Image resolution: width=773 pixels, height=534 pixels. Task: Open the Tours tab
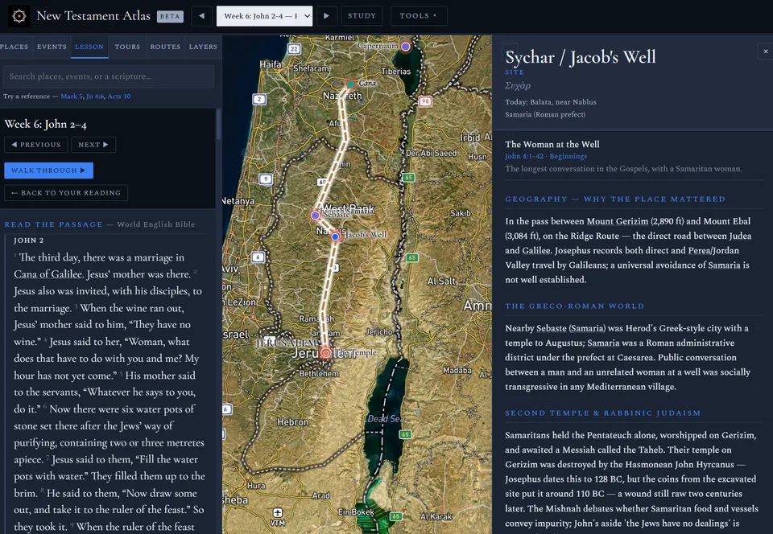[x=127, y=47]
